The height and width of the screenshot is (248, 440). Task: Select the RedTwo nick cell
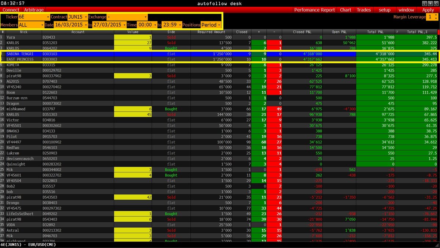23,147
